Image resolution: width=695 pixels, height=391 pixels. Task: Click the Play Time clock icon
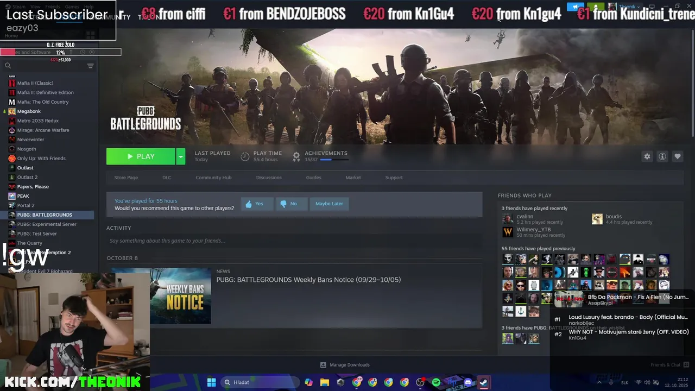[245, 156]
